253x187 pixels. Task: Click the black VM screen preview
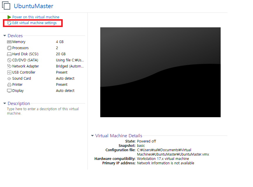coord(160,72)
